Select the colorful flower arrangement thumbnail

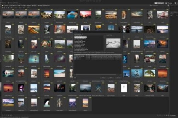47,44
